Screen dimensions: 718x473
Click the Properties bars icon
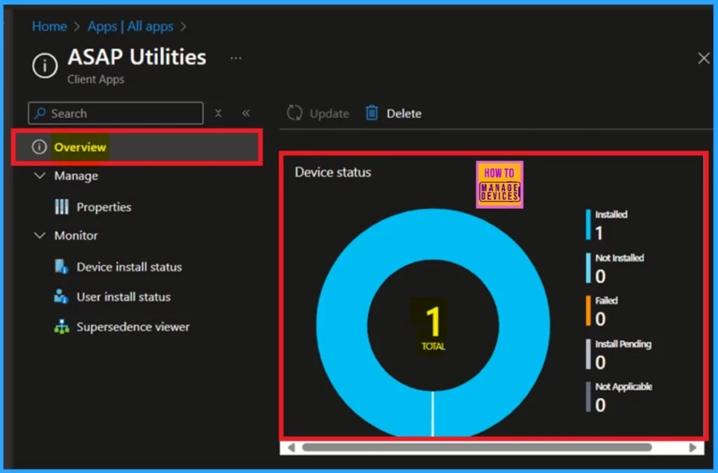[x=62, y=207]
